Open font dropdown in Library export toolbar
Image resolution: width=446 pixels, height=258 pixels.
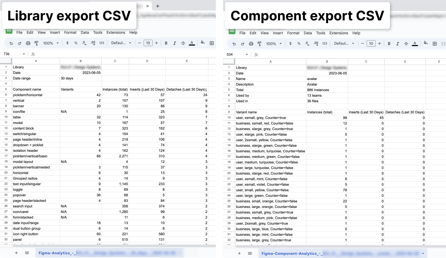121,43
